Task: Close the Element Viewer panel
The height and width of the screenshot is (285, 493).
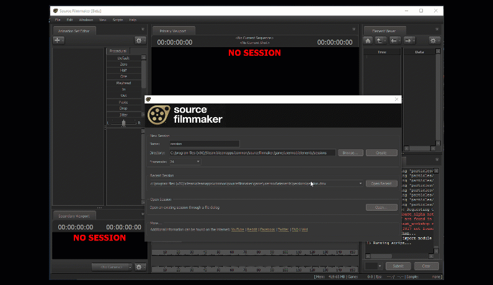Action: [437, 29]
